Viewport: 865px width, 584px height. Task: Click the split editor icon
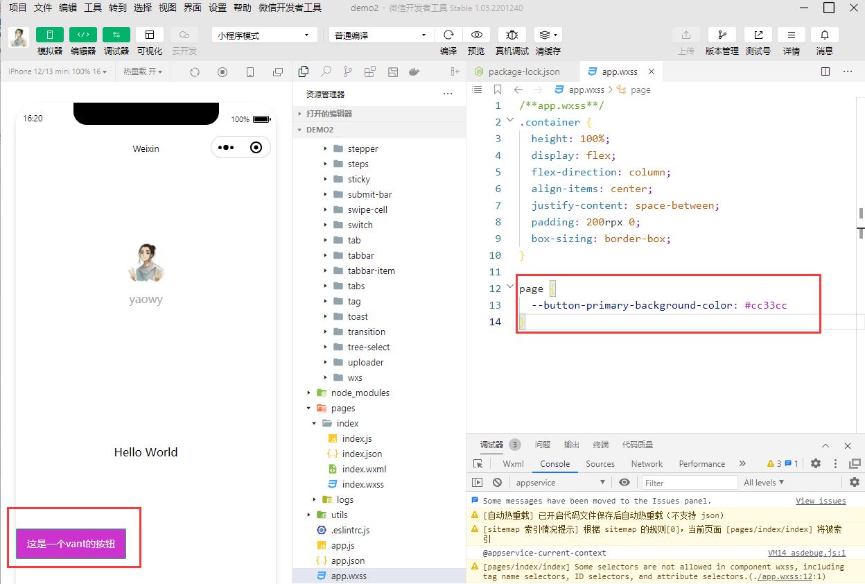click(825, 71)
